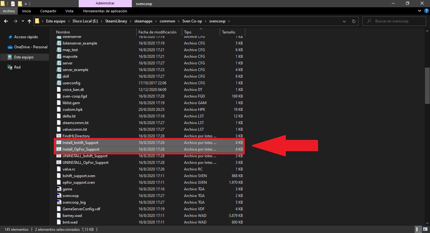Sort files by the Nombre column
This screenshot has width=430, height=233.
tap(95, 32)
